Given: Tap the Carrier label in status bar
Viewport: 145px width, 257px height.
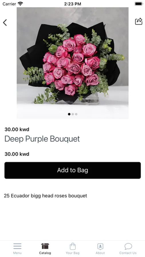Looking at the screenshot, I should 9,4.
